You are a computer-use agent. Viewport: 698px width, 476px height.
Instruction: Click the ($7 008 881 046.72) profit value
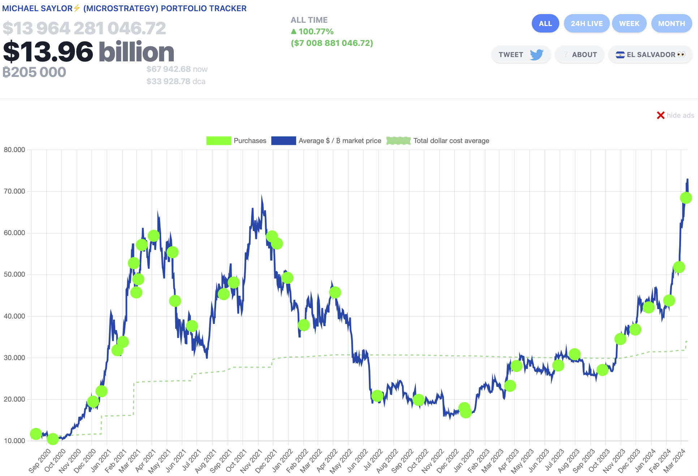332,43
